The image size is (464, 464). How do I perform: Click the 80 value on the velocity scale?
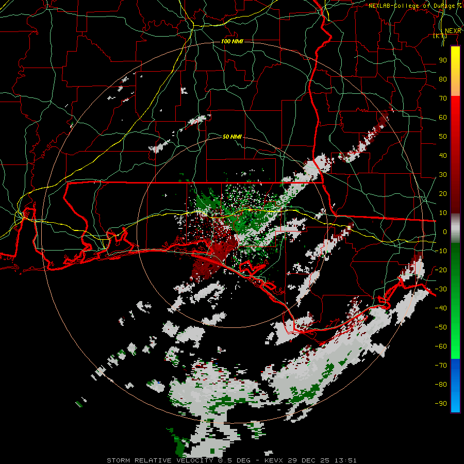click(443, 79)
